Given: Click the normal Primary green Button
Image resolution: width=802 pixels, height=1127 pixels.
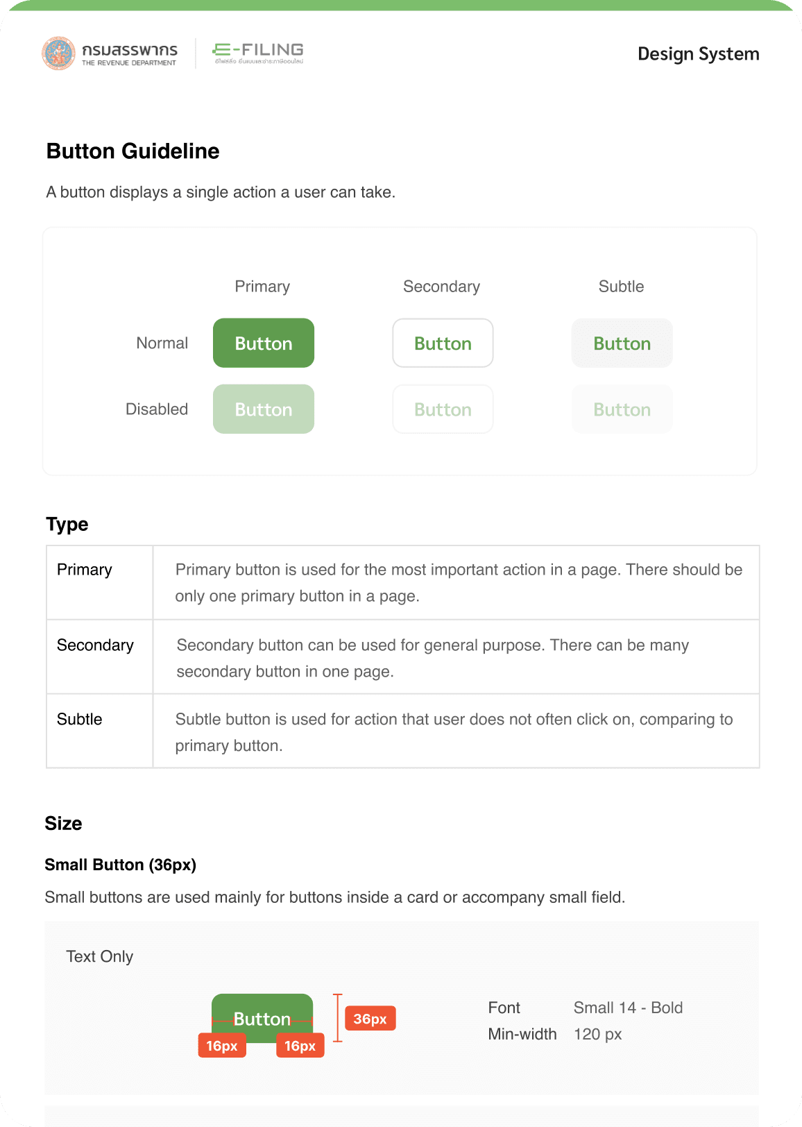Looking at the screenshot, I should tap(264, 343).
